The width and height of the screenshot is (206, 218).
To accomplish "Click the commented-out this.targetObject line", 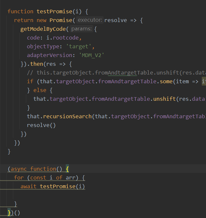I will point(116,73).
